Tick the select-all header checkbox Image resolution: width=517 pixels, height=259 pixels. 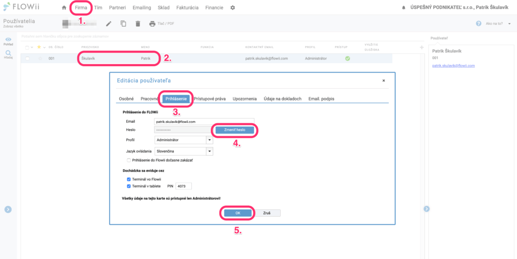[27, 47]
